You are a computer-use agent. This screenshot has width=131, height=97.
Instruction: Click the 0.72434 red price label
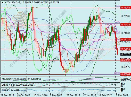coord(126,25)
